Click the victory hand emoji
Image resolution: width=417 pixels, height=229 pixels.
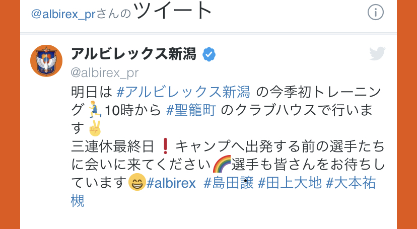pos(95,128)
